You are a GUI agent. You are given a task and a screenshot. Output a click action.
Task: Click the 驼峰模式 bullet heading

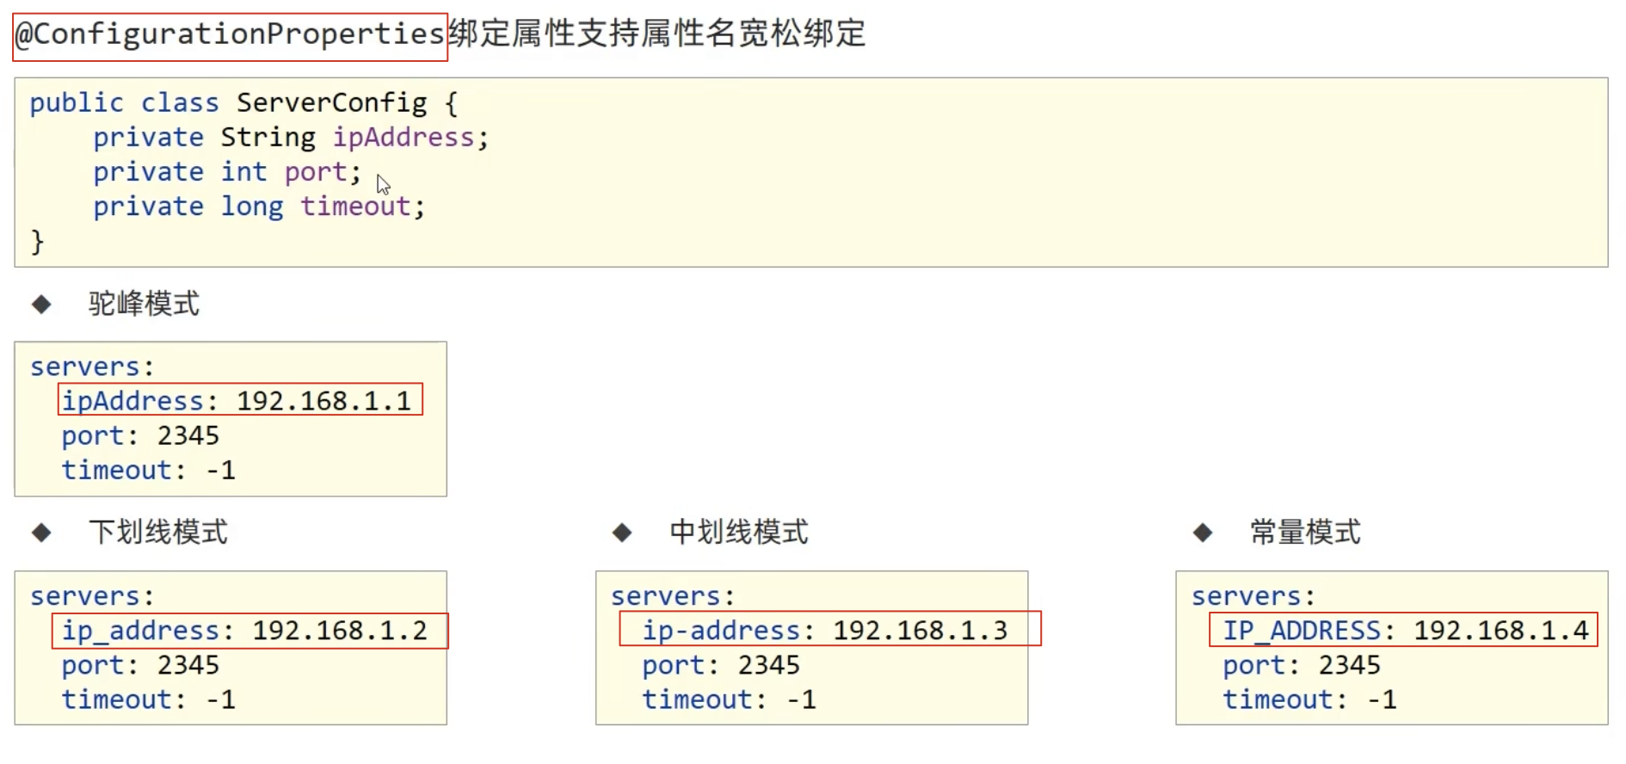(144, 304)
